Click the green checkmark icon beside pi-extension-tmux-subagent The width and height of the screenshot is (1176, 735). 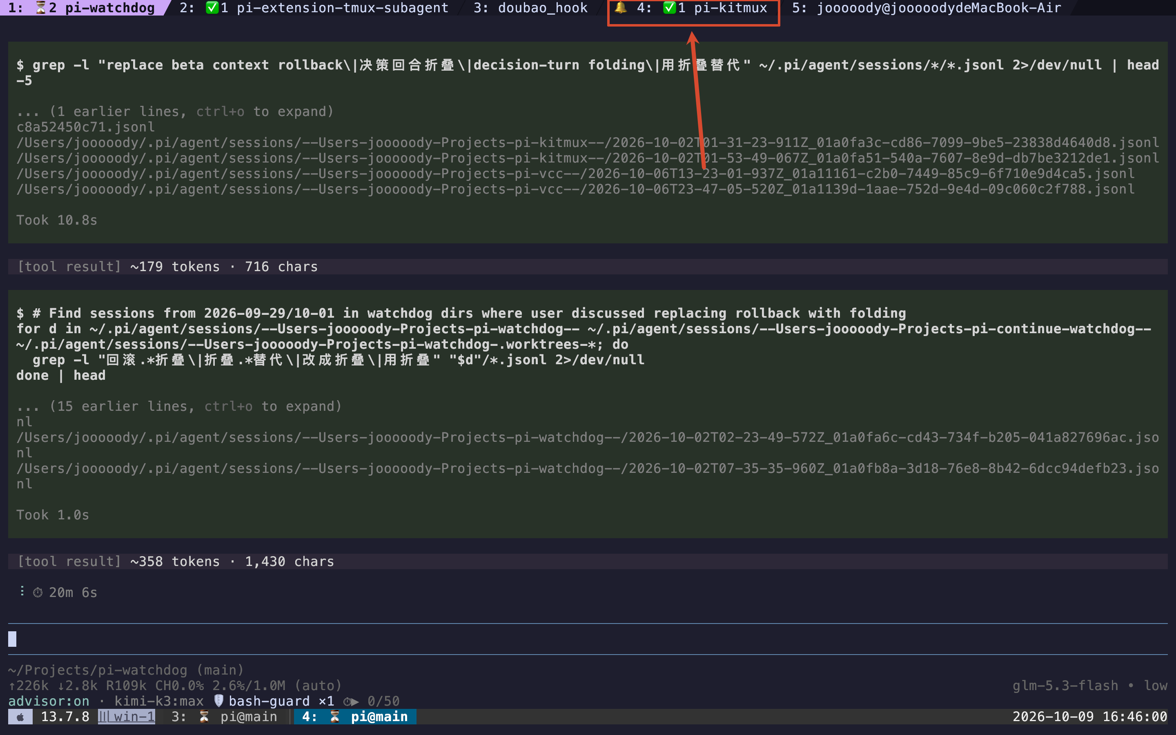(212, 8)
